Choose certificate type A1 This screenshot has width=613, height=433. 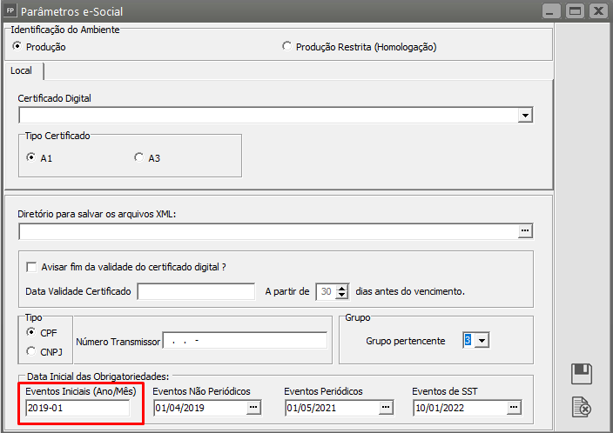[30, 157]
